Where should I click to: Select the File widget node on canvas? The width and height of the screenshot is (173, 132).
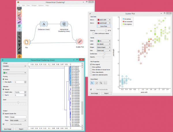[x=27, y=42]
